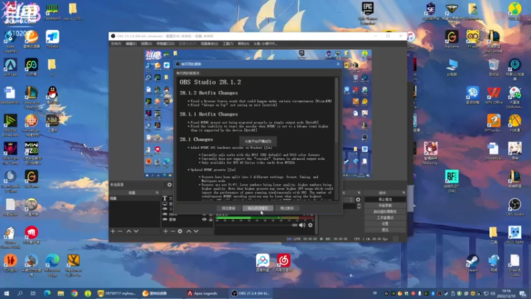
Task: Click the Start Recording button
Action: pyautogui.click(x=385, y=205)
